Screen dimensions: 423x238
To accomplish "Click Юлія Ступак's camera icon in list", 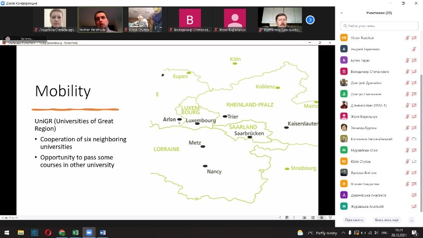I will click(414, 161).
